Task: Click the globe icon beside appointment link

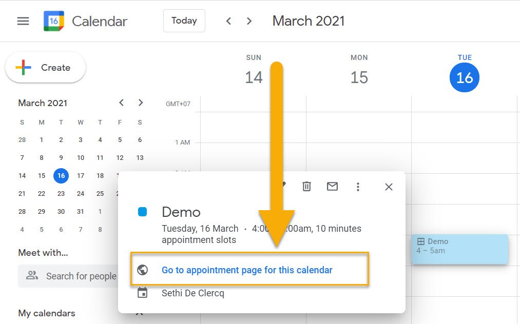Action: coord(143,270)
